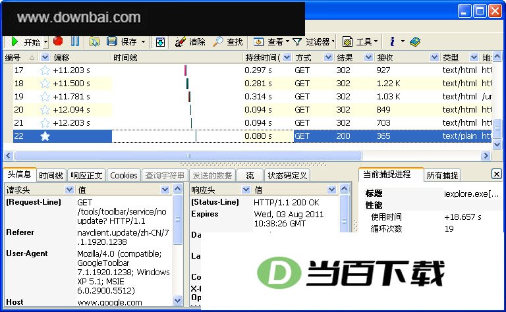Image resolution: width=506 pixels, height=312 pixels.
Task: Open filter dropdown on 类型 column header
Action: (474, 57)
